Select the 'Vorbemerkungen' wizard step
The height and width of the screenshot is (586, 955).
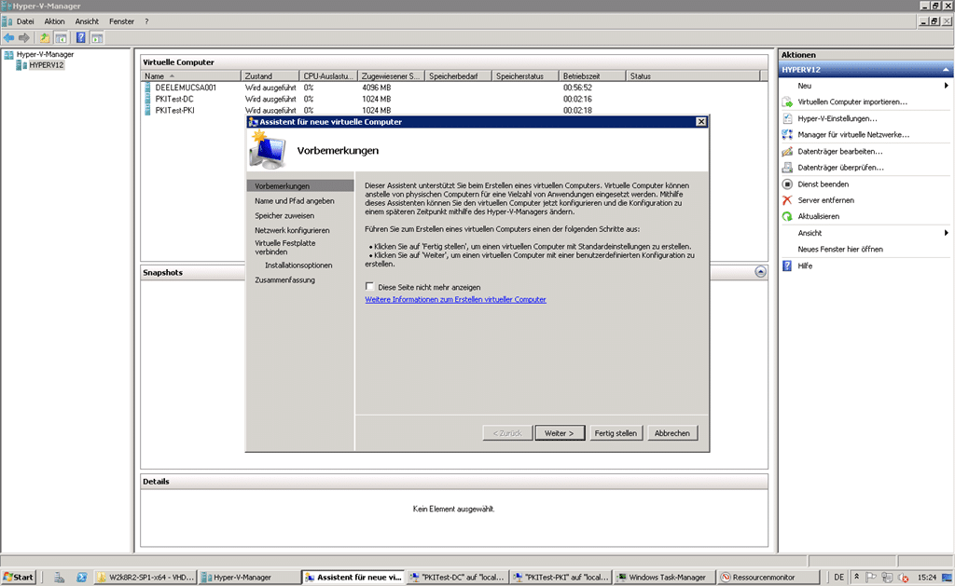click(300, 186)
